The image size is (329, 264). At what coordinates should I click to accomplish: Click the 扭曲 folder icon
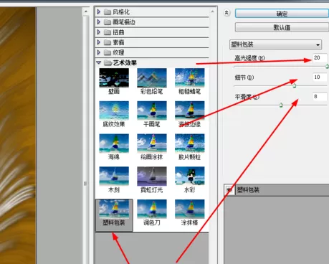pos(108,32)
